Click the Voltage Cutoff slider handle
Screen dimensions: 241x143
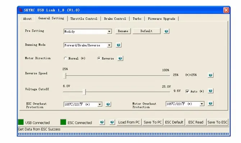tap(84, 92)
